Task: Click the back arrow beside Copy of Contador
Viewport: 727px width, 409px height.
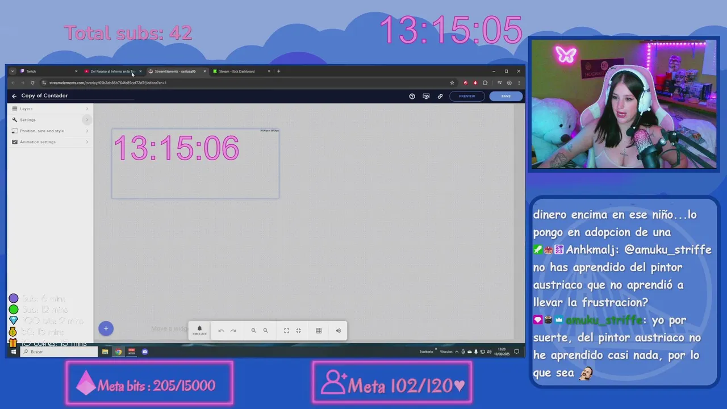Action: click(14, 96)
